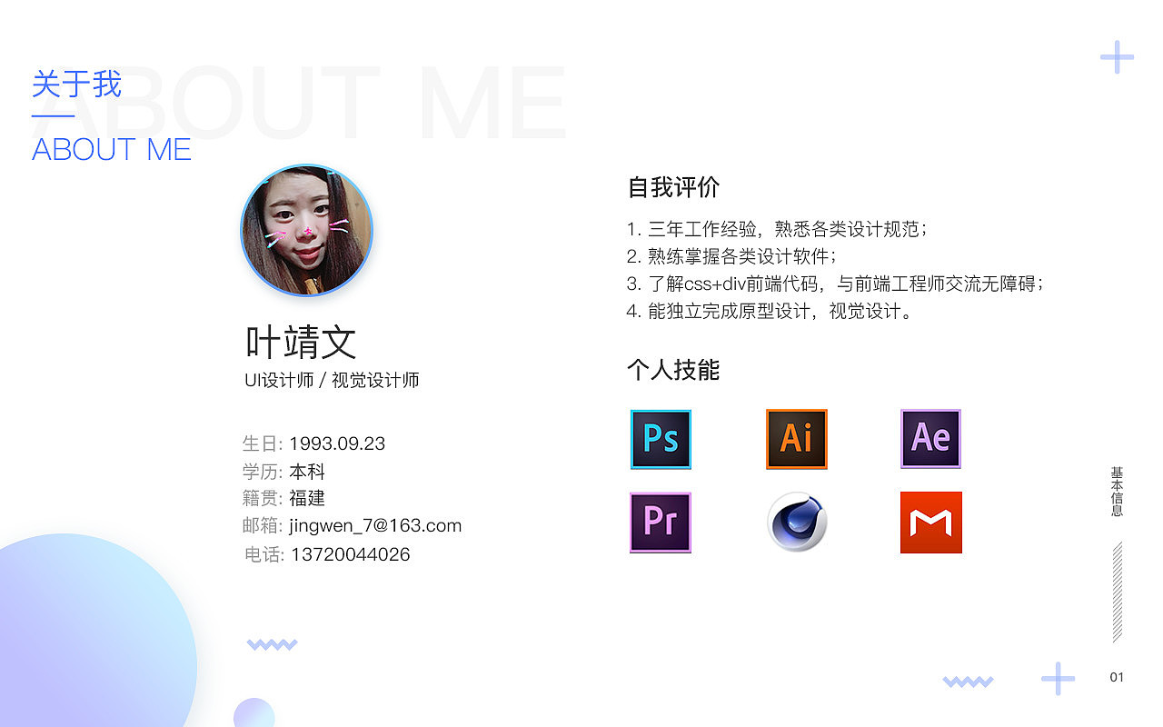This screenshot has width=1163, height=727.
Task: Click the hometown value 福建
Action: tap(307, 498)
